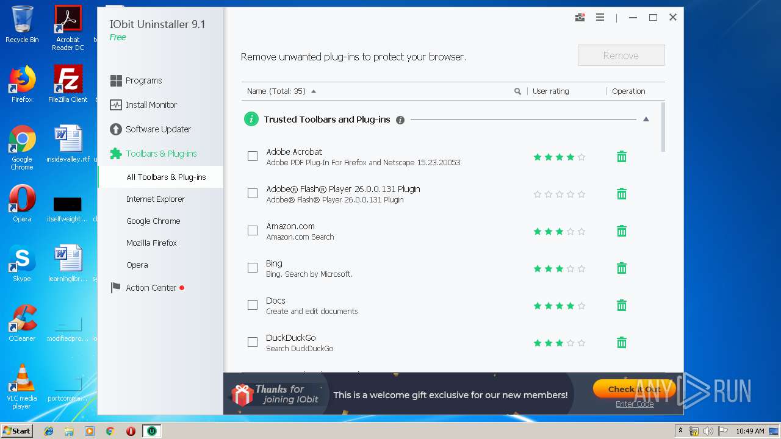Click the search magnifier in list header
The height and width of the screenshot is (439, 781).
pyautogui.click(x=517, y=91)
